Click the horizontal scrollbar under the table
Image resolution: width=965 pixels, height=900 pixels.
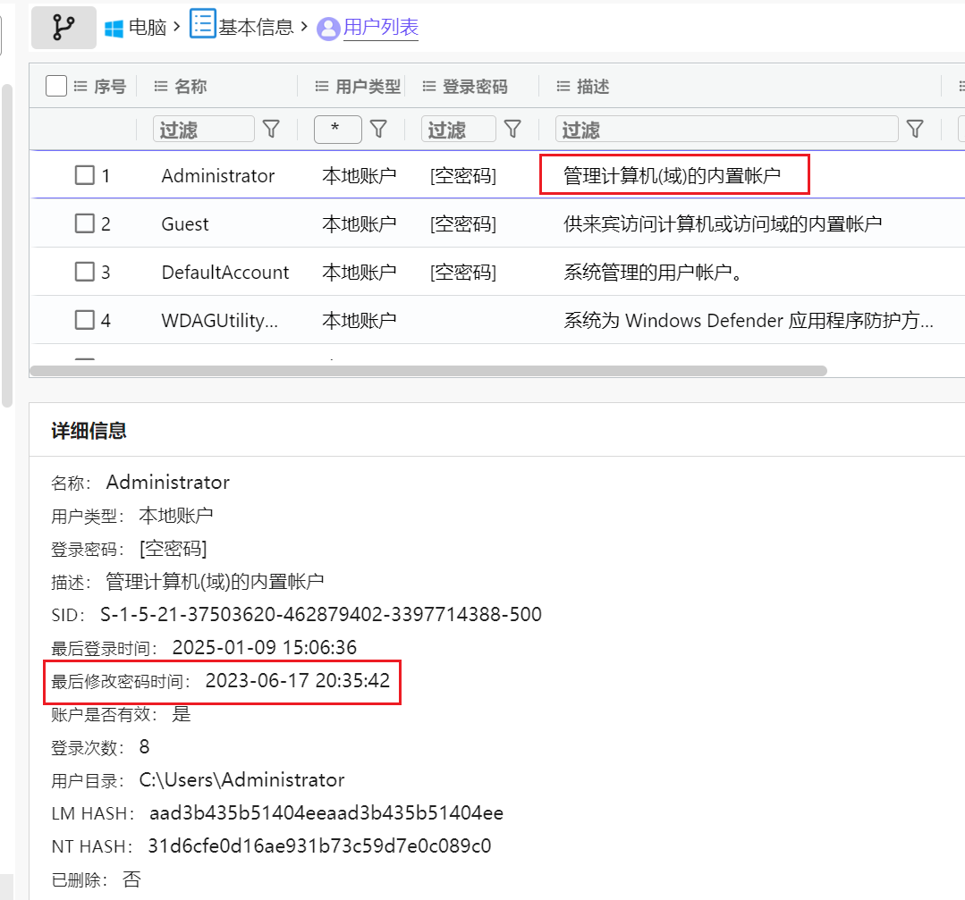click(427, 370)
